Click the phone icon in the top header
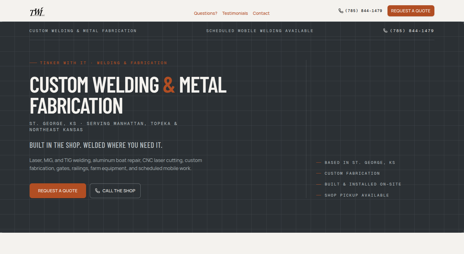The image size is (464, 254). (x=341, y=11)
